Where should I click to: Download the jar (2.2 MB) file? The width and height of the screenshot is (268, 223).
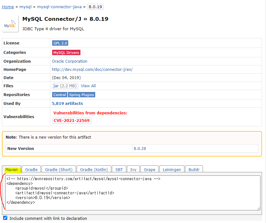click(x=65, y=86)
